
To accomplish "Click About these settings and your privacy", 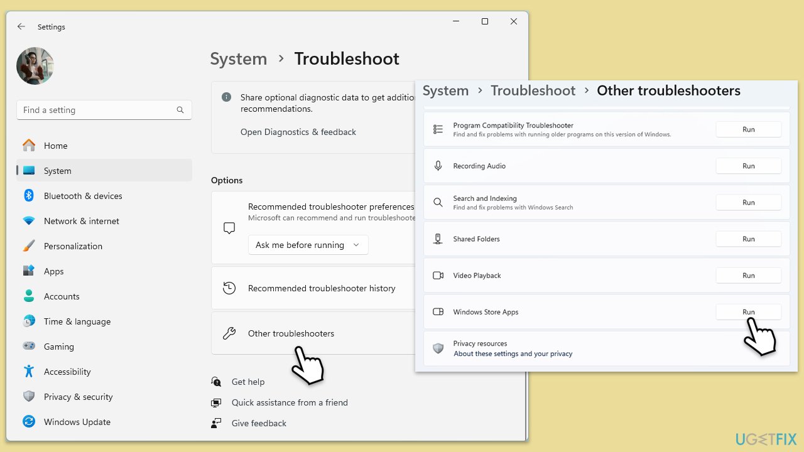I will [x=513, y=354].
